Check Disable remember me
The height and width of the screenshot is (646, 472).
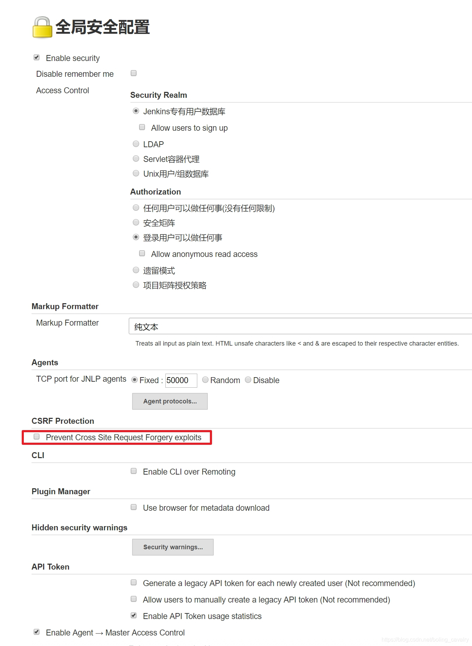coord(134,73)
